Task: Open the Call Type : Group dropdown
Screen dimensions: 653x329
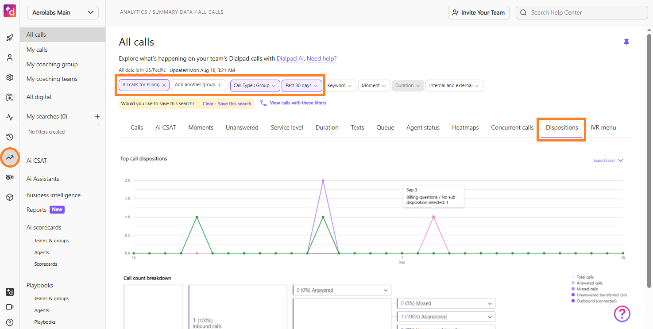Action: pos(255,85)
